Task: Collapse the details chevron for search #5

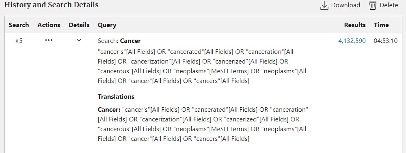Action: pyautogui.click(x=79, y=40)
